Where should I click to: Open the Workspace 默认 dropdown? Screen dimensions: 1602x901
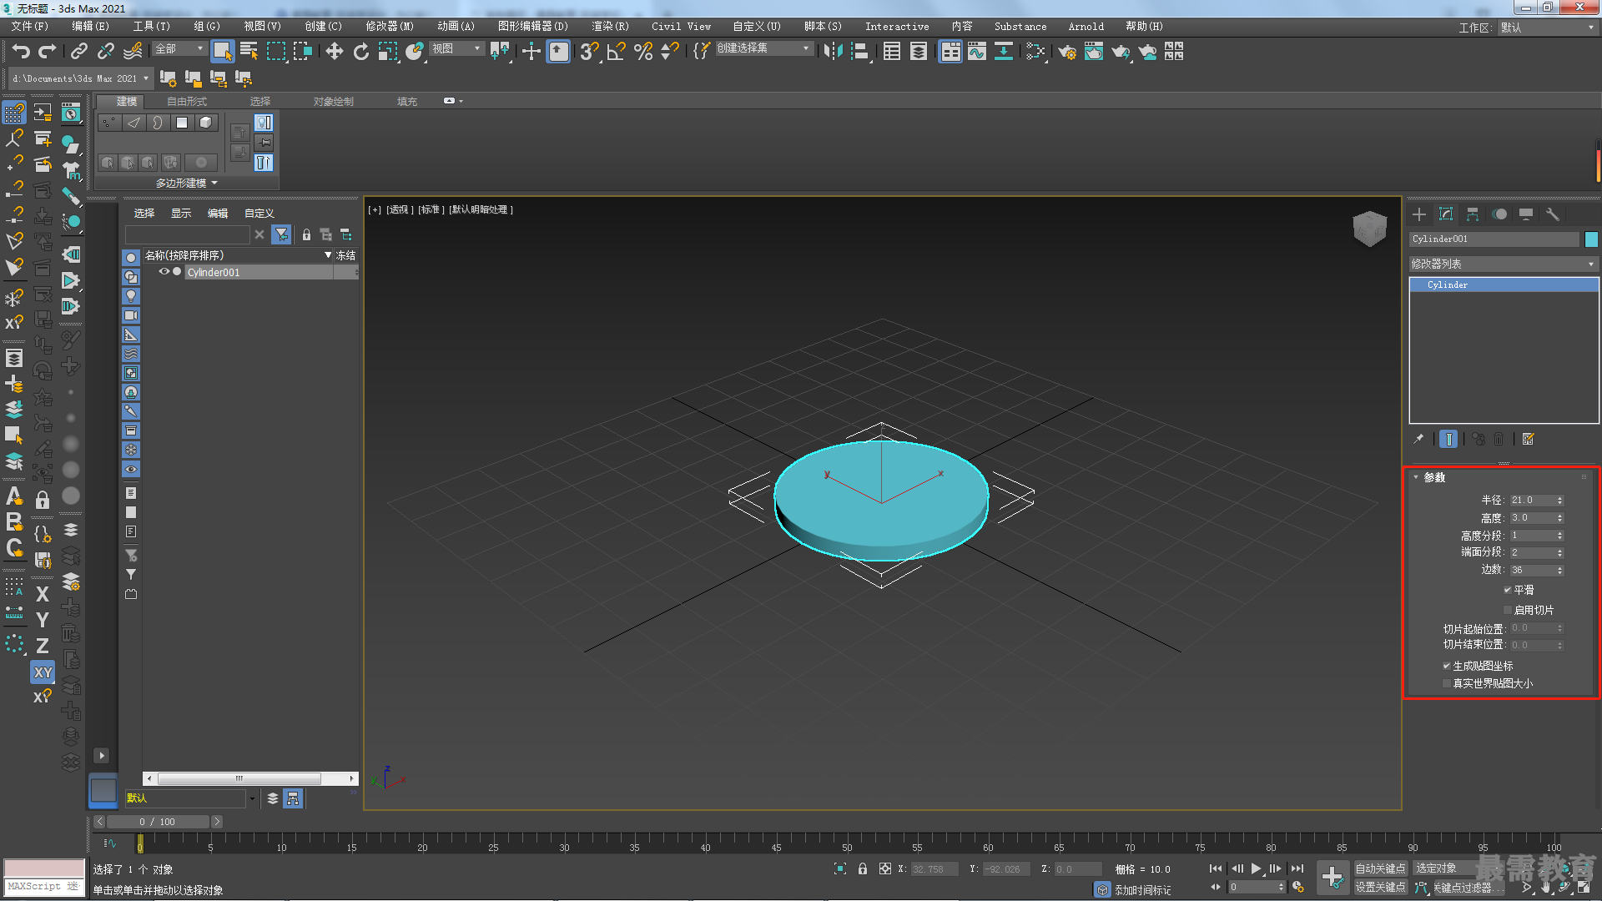pos(1547,28)
